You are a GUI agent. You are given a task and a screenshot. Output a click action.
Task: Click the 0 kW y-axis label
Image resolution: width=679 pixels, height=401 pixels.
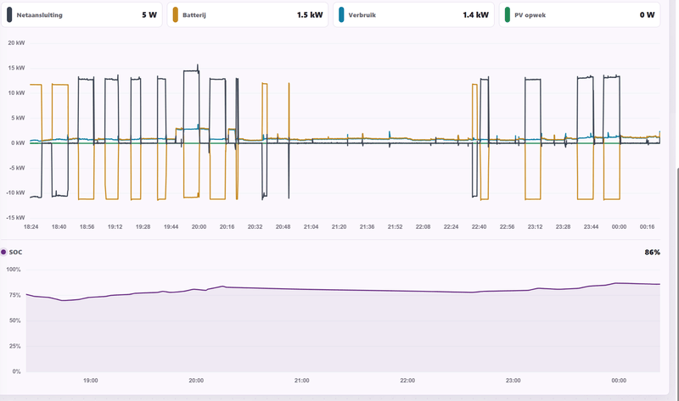(x=18, y=142)
